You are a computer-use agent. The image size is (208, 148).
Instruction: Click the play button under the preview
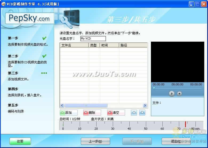(172, 94)
